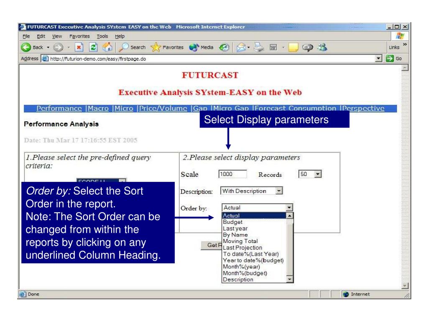Open the Mail envelope icon
Screen dimensions: 428x321
tap(241, 47)
